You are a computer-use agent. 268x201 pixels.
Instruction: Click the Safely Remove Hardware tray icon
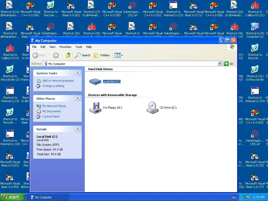[x=244, y=197]
